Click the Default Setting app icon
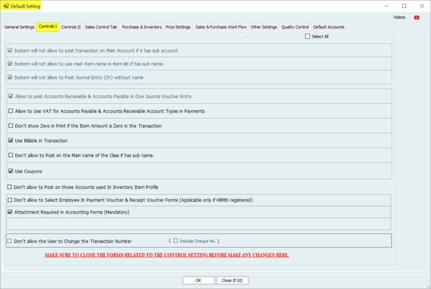 click(x=6, y=6)
